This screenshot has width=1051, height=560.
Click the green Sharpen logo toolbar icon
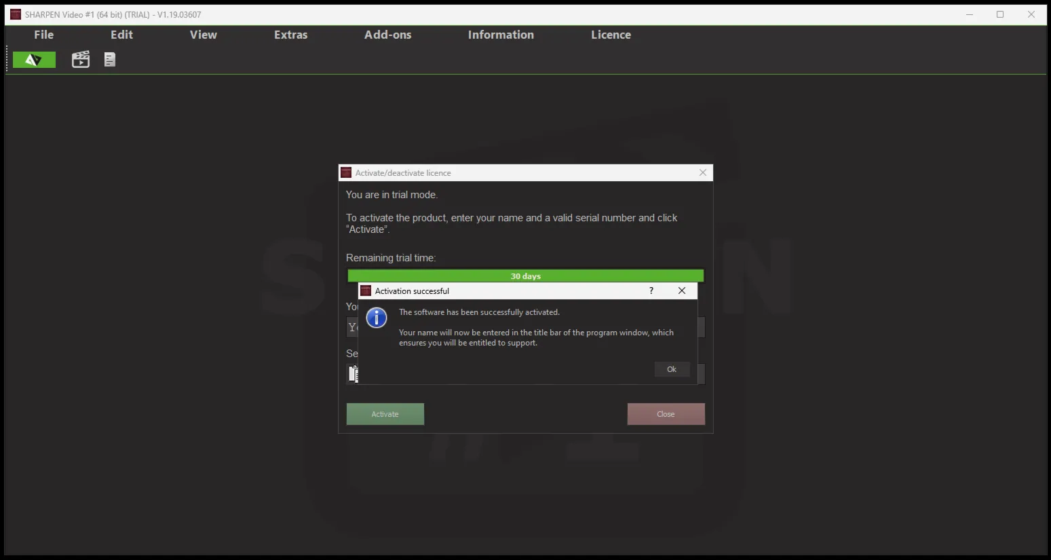tap(34, 60)
